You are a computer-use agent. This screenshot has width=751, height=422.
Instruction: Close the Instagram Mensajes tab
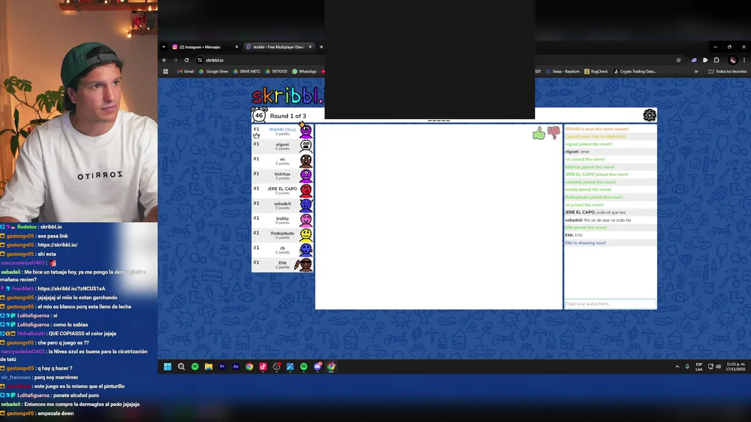(x=236, y=47)
